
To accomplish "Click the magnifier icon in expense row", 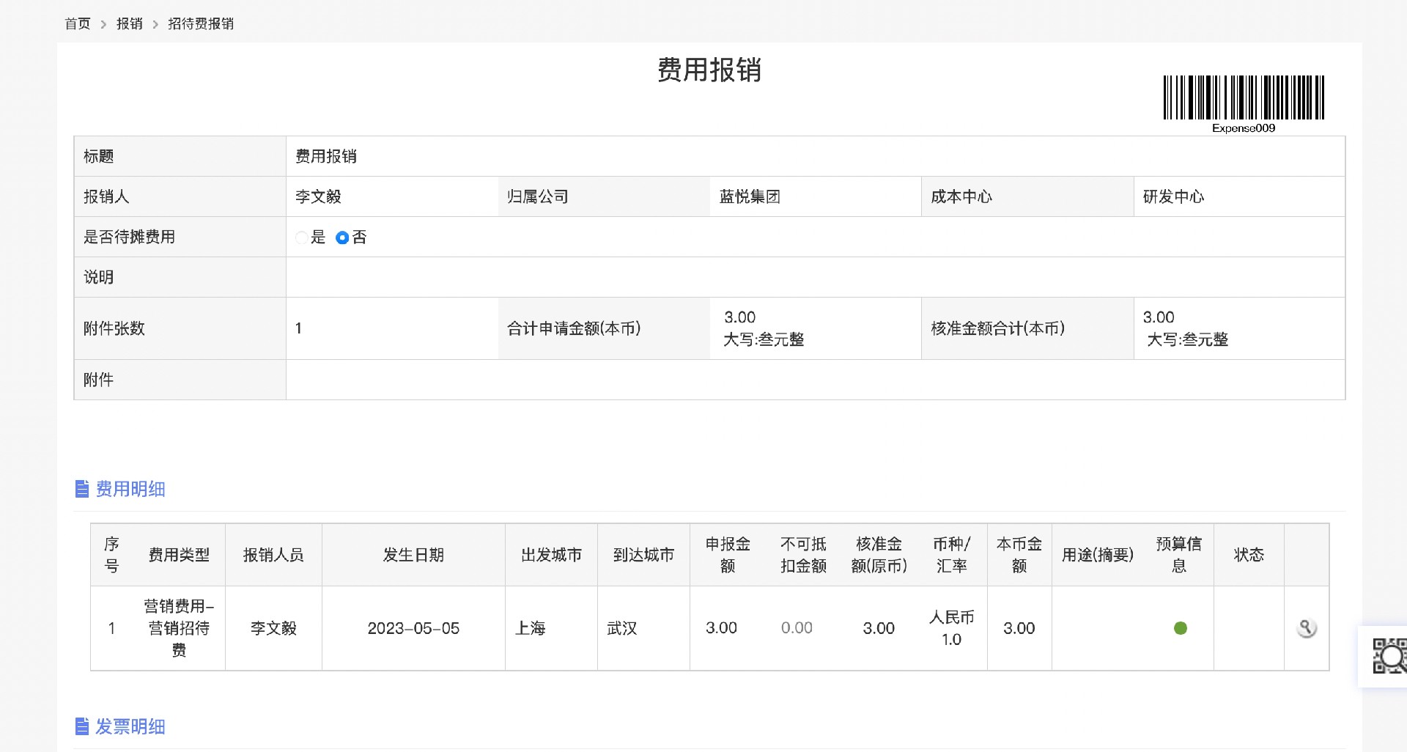I will [x=1307, y=628].
